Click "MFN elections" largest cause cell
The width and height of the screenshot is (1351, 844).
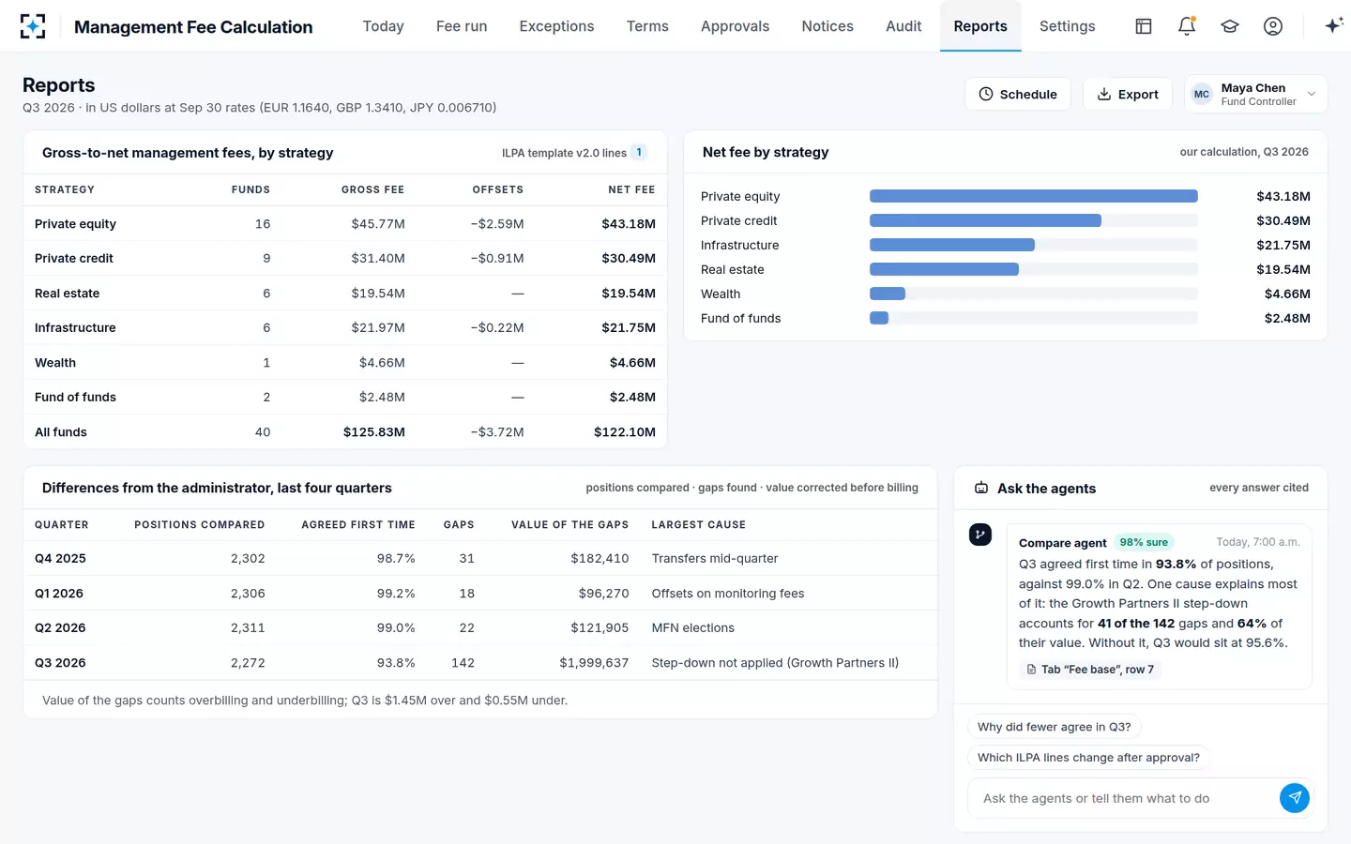693,627
